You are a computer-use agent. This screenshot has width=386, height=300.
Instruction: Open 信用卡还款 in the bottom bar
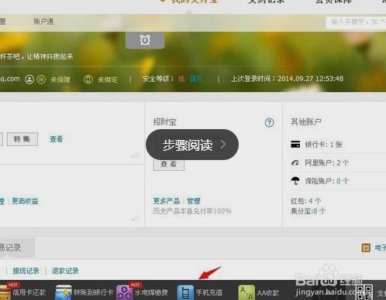pyautogui.click(x=29, y=292)
